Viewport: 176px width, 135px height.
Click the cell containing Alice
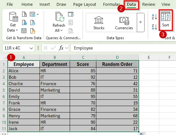point(24,71)
